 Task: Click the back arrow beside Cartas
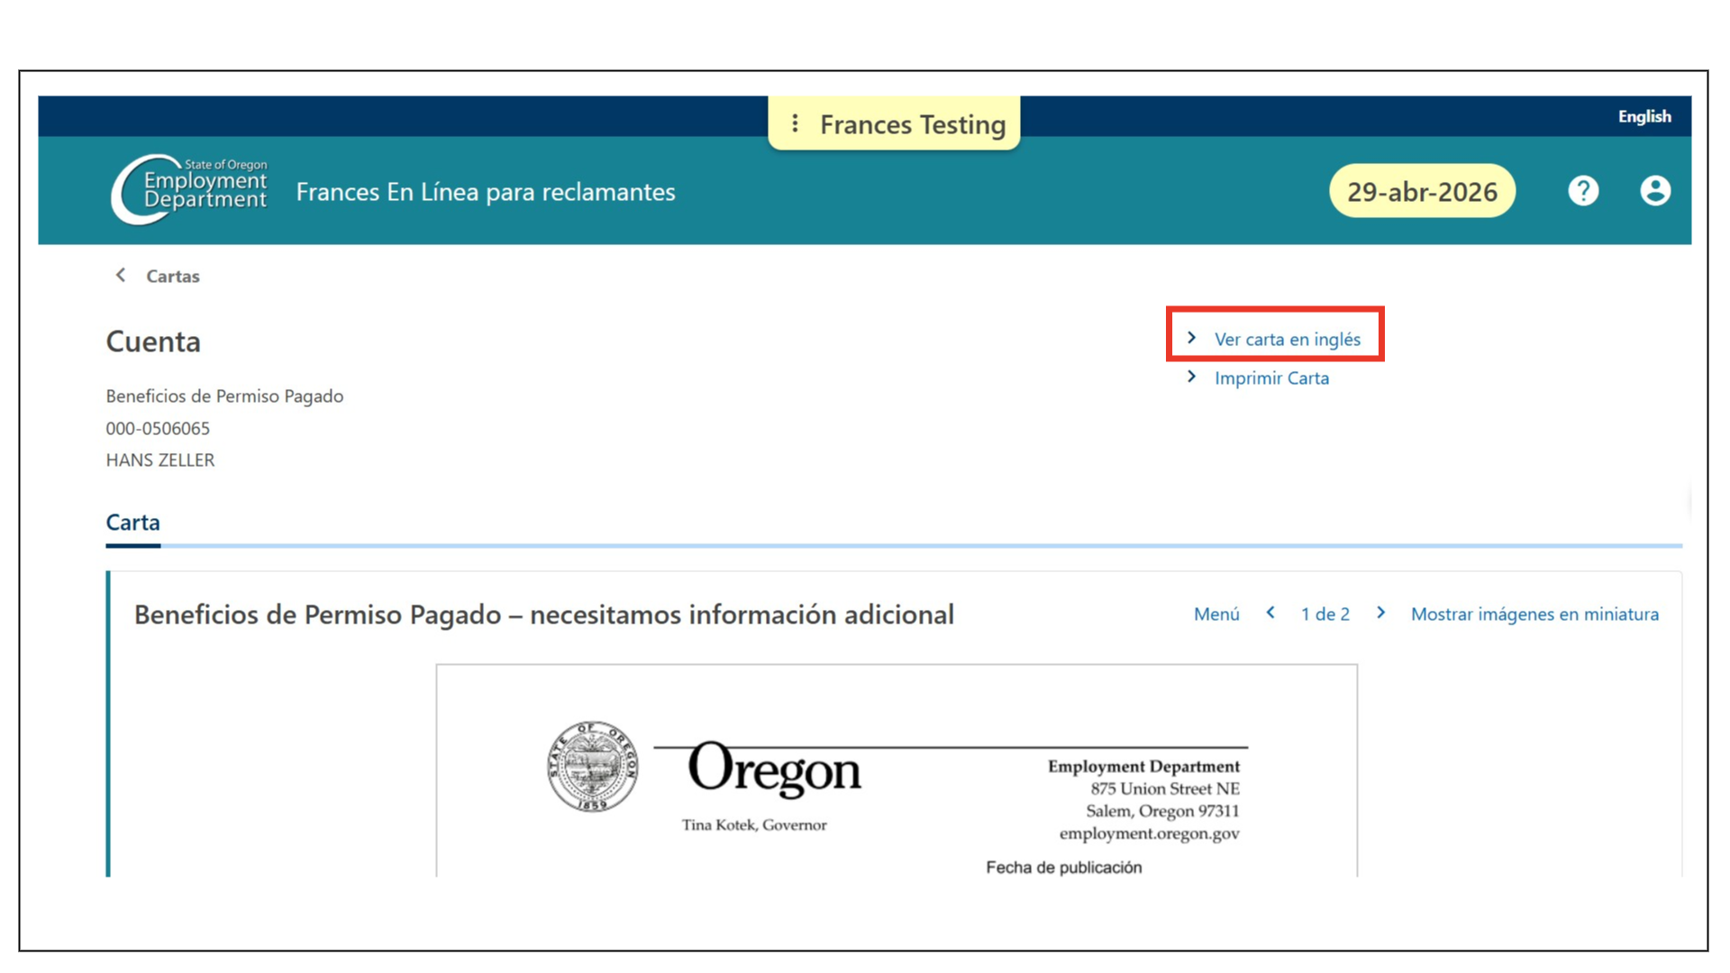(x=121, y=275)
